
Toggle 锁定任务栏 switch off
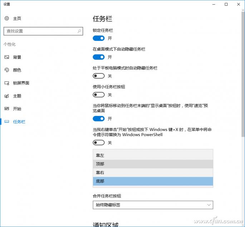[99, 38]
